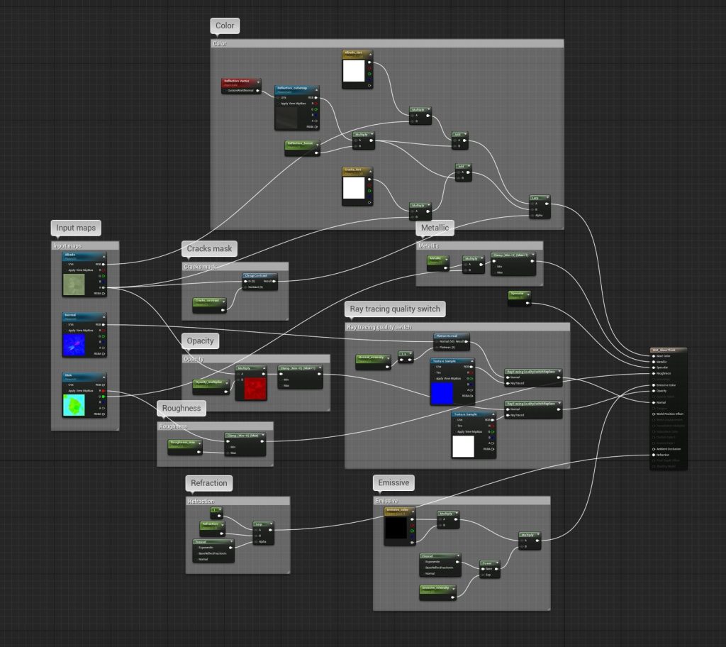The image size is (726, 647).
Task: Click the In (S) input pin of CheapContrast
Action: click(246, 282)
